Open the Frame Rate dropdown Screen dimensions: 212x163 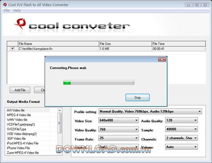tap(118, 138)
